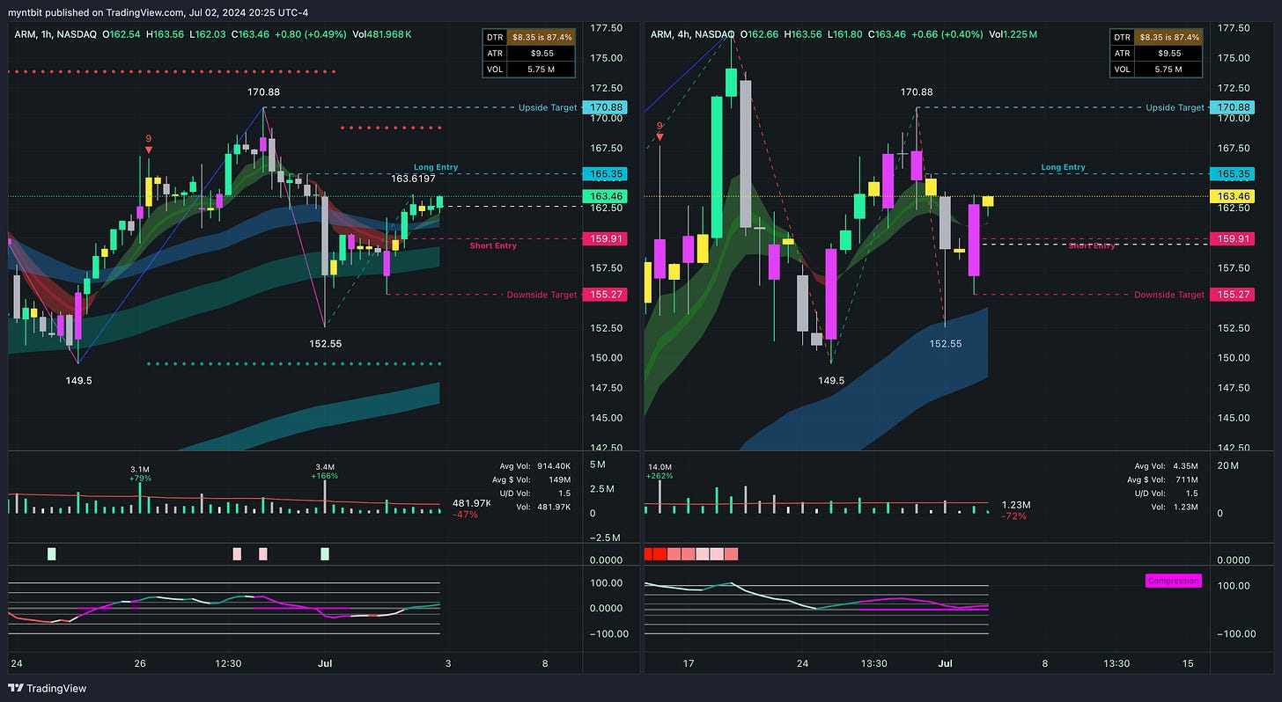
Task: Click the -72% volume change label
Action: click(1014, 516)
